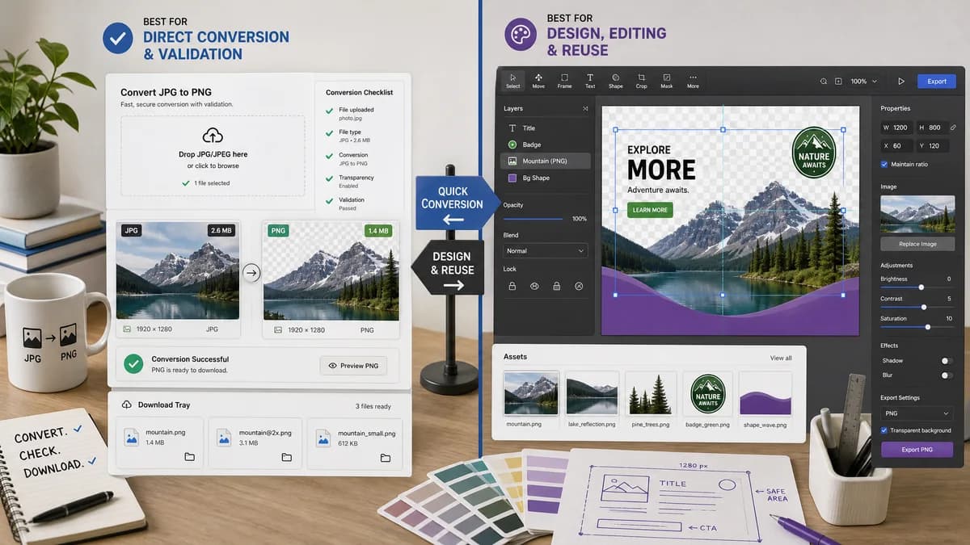Select the Select tool in editor toolbar

[x=512, y=81]
